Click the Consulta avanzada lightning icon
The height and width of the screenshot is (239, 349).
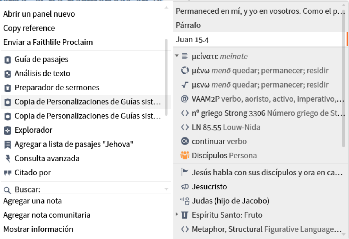[8, 159]
